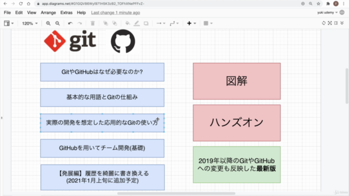Open the insert plus dropdown

click(191, 23)
